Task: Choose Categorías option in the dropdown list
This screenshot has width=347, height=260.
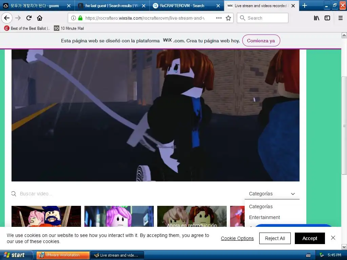Action: [272, 207]
